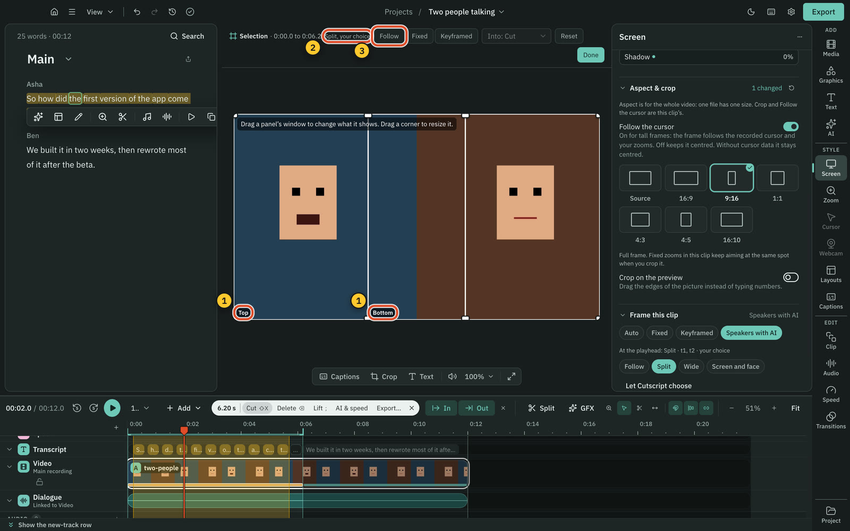
Task: Open the Layouts panel
Action: click(x=831, y=274)
